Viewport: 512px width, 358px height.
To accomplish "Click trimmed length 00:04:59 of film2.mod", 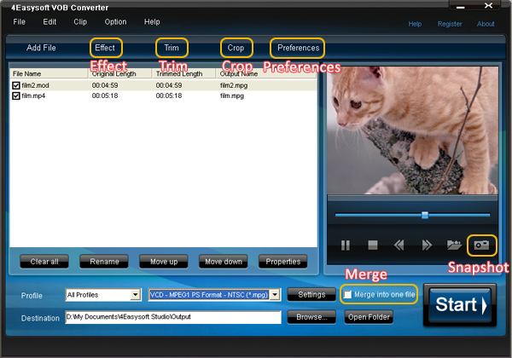I will 169,85.
